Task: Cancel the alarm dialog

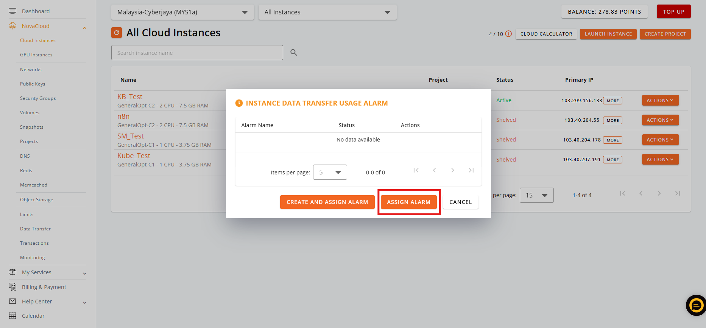Action: [x=461, y=202]
